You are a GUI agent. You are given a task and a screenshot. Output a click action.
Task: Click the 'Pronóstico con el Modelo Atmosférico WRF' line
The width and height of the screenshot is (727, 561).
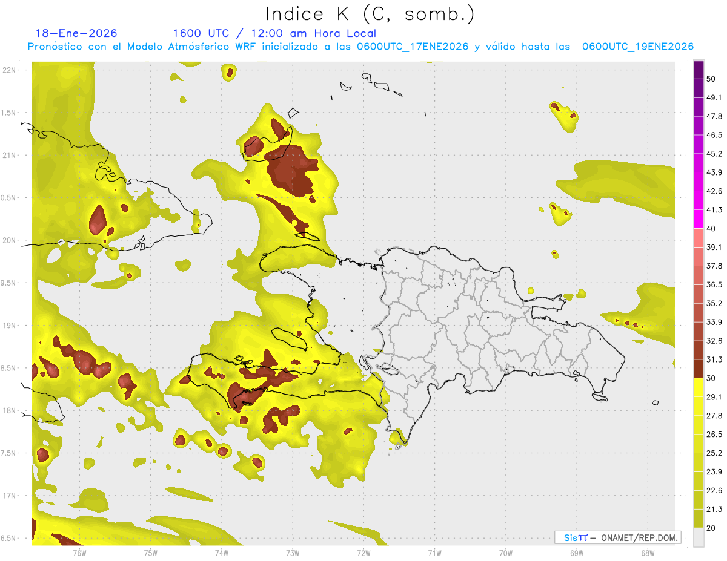360,47
